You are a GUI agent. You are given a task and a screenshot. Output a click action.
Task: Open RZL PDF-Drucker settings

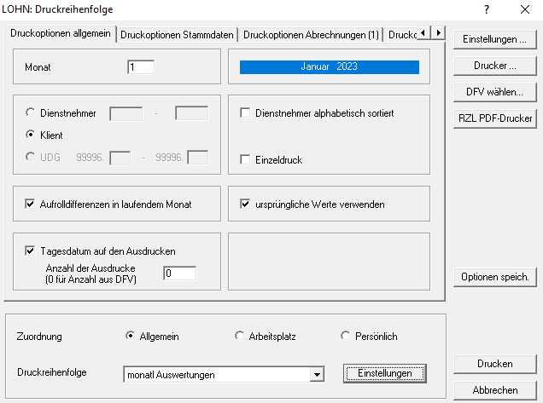point(495,119)
